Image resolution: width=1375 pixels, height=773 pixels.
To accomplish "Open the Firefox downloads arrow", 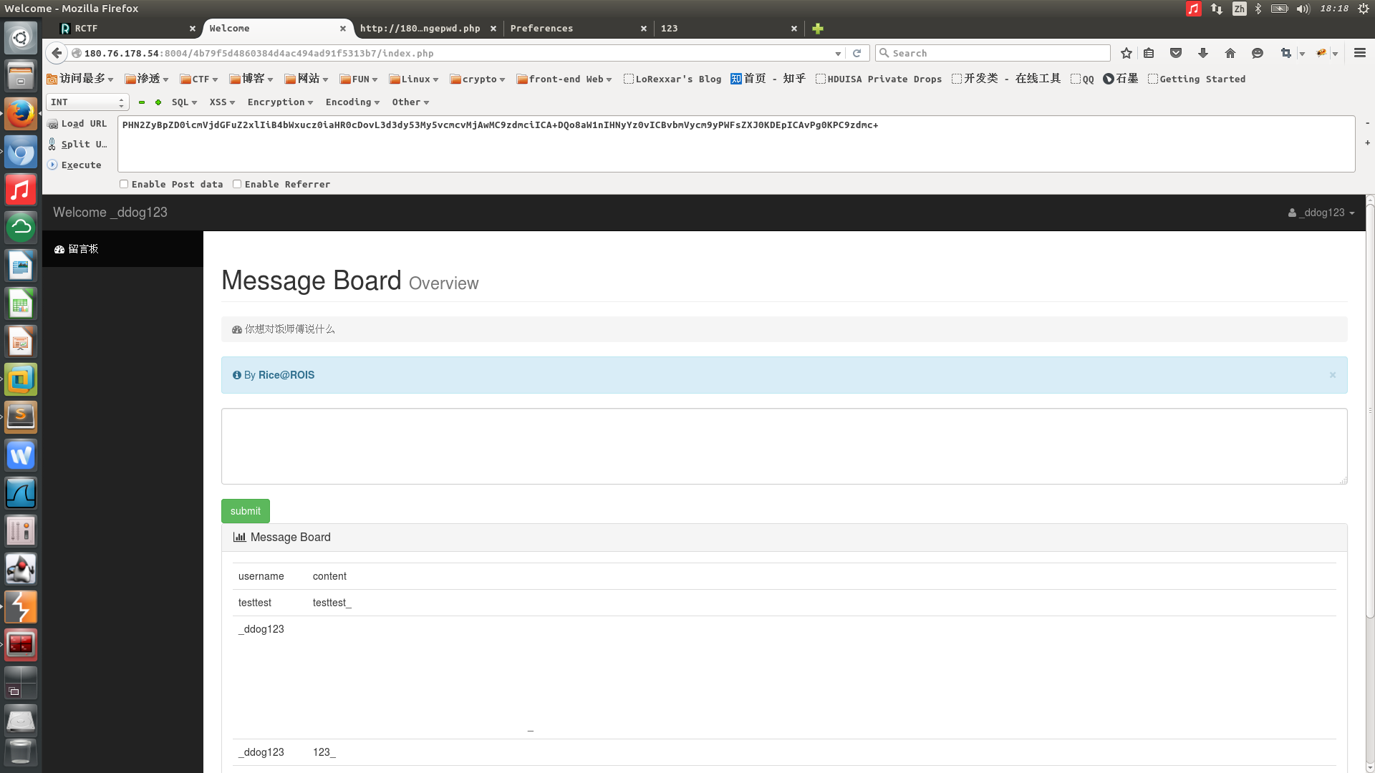I will point(1203,53).
